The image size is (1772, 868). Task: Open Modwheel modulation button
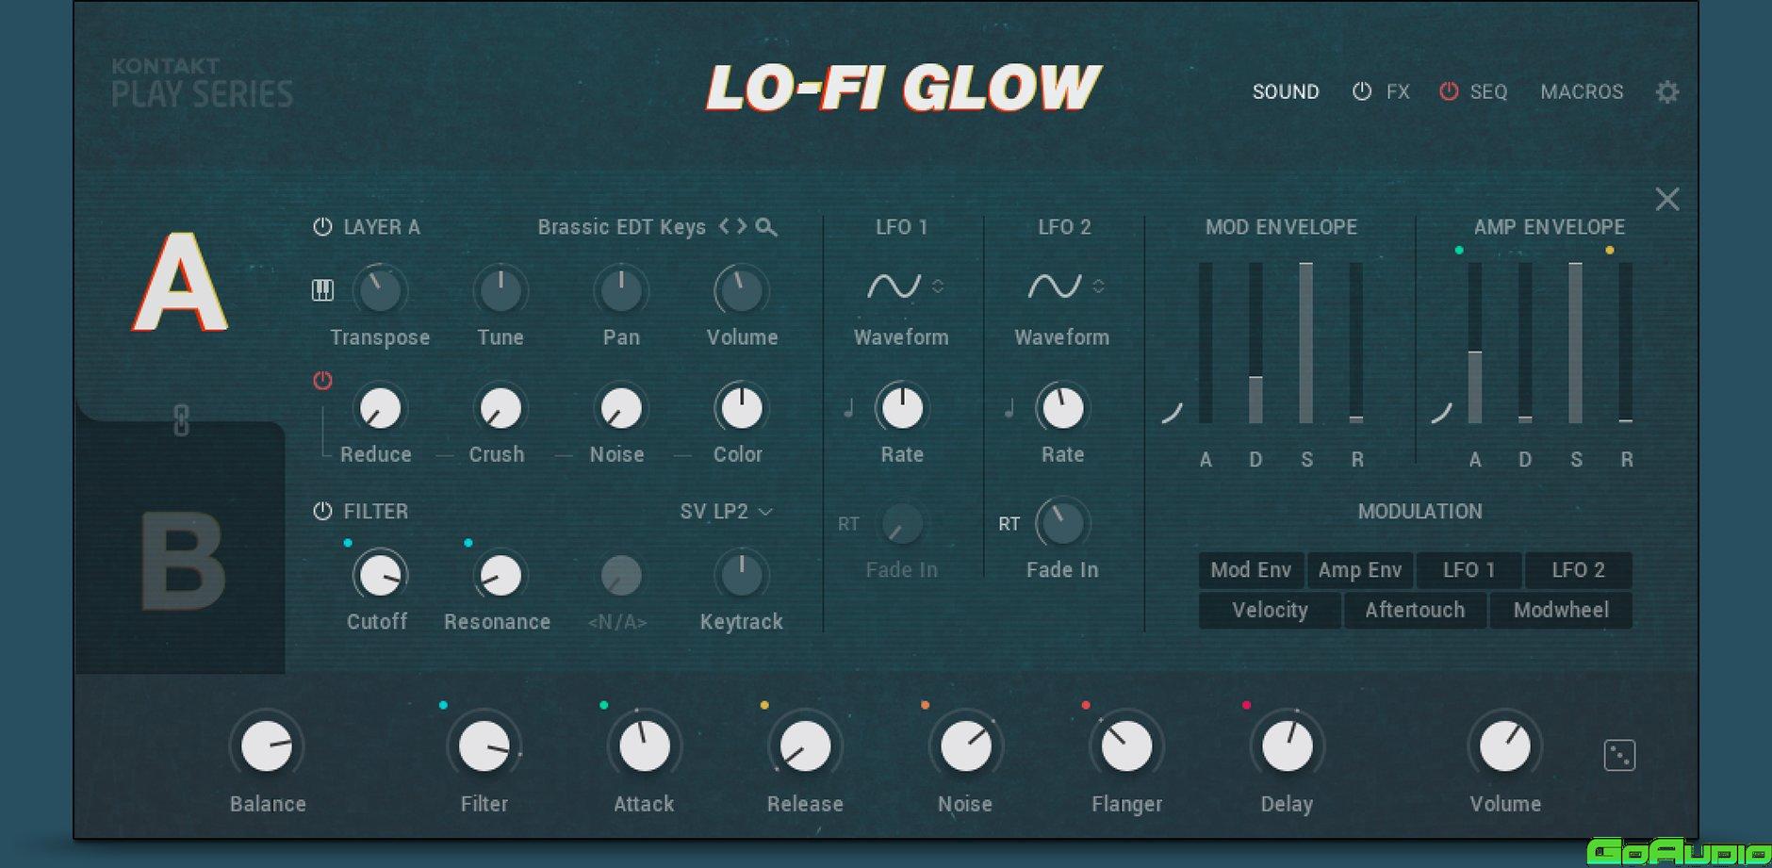1561,610
